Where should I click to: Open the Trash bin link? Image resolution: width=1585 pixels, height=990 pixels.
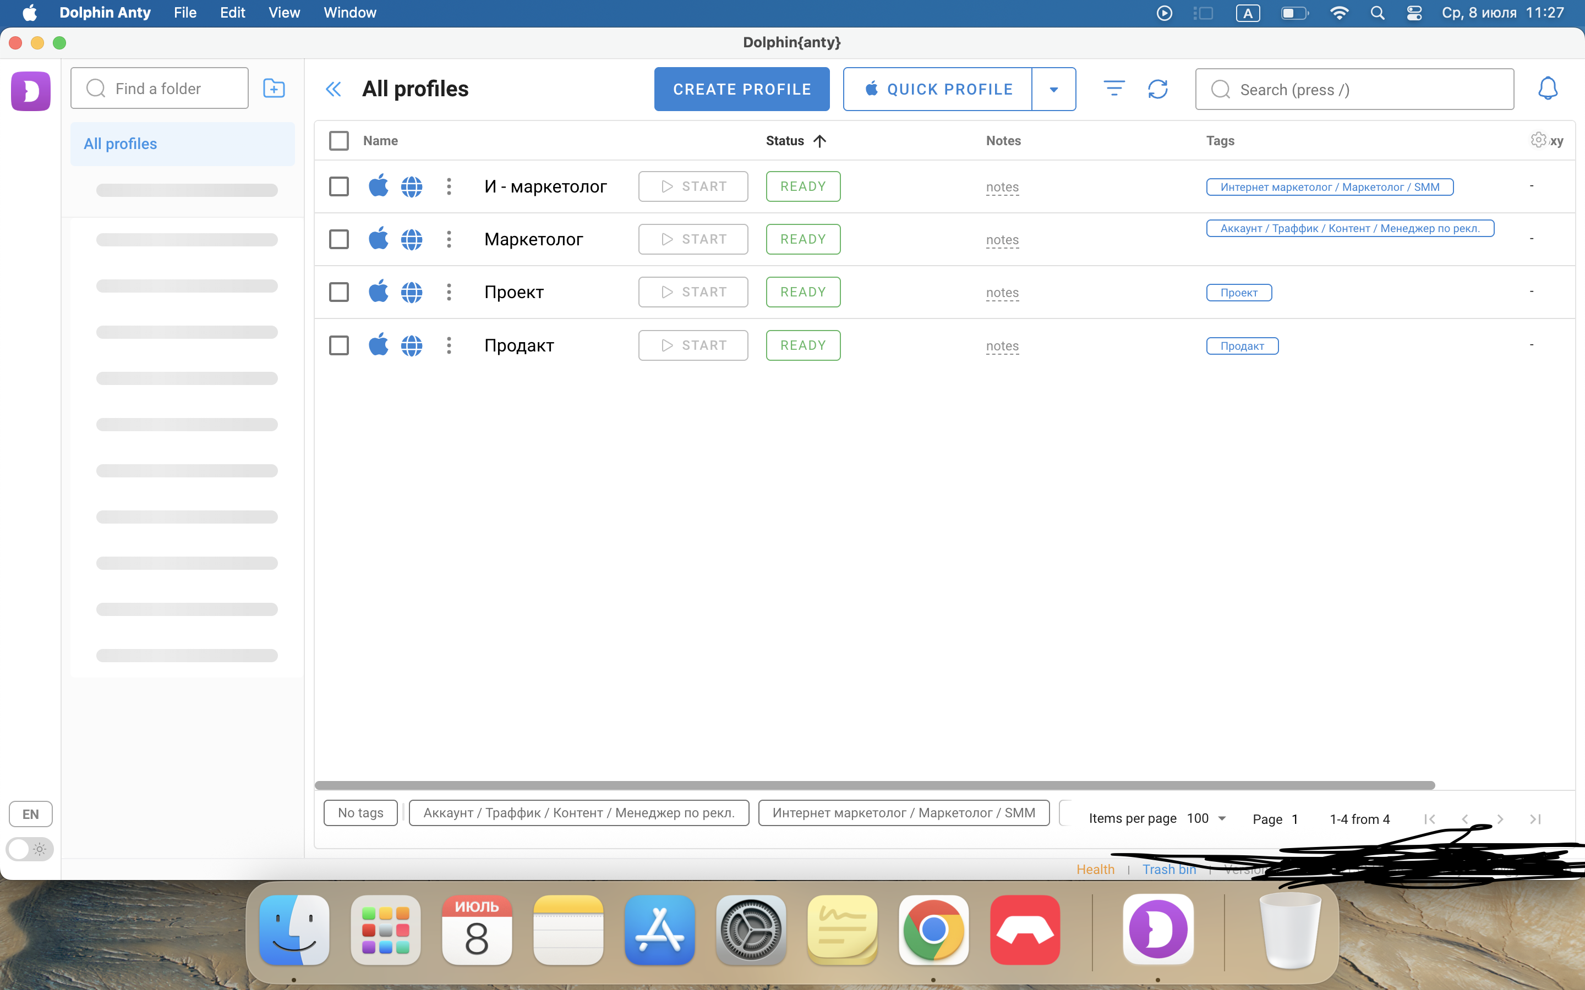coord(1169,870)
